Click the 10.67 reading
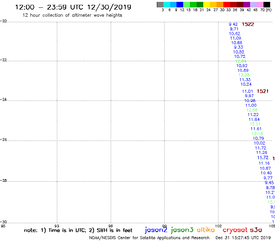 (x=265, y=168)
